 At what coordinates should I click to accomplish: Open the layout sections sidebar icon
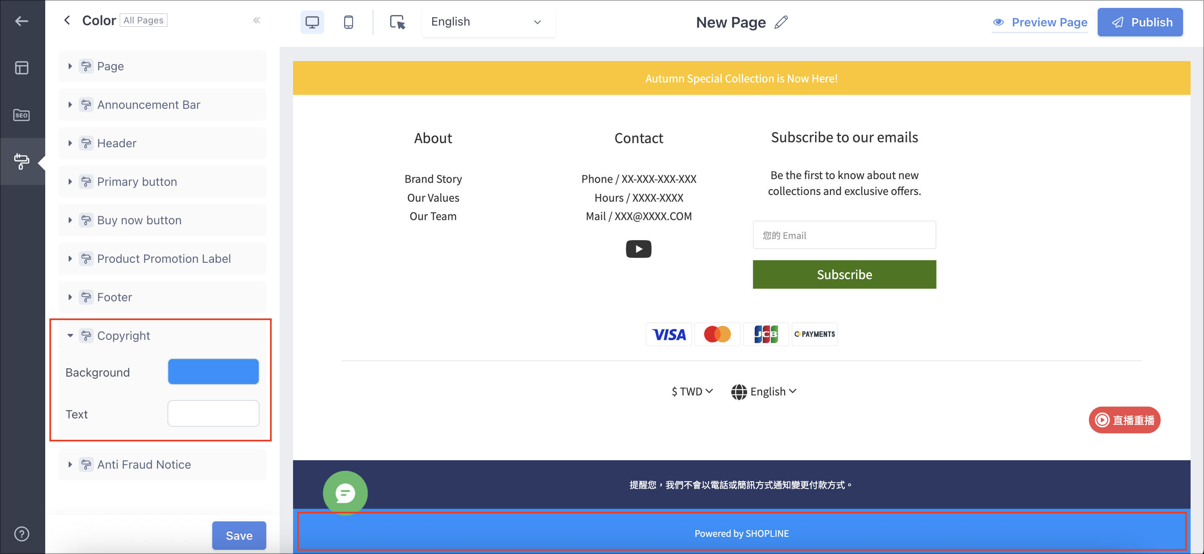[x=21, y=68]
